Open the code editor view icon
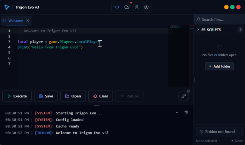The width and height of the screenshot is (245, 145). pos(117,7)
